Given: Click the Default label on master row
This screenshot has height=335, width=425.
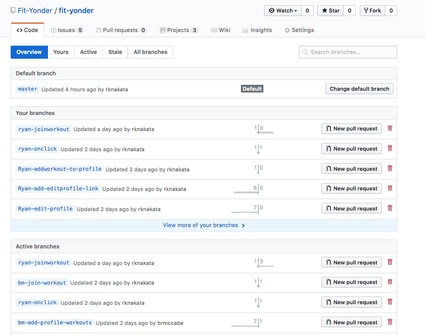Looking at the screenshot, I should [252, 89].
